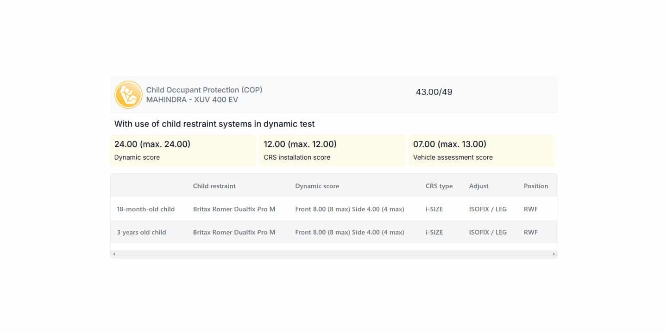The width and height of the screenshot is (667, 333).
Task: Click the Child restraint column header
Action: pos(214,186)
